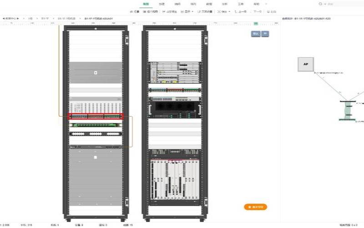Click the B1-1F-1 room breadcrumb link

[68, 19]
